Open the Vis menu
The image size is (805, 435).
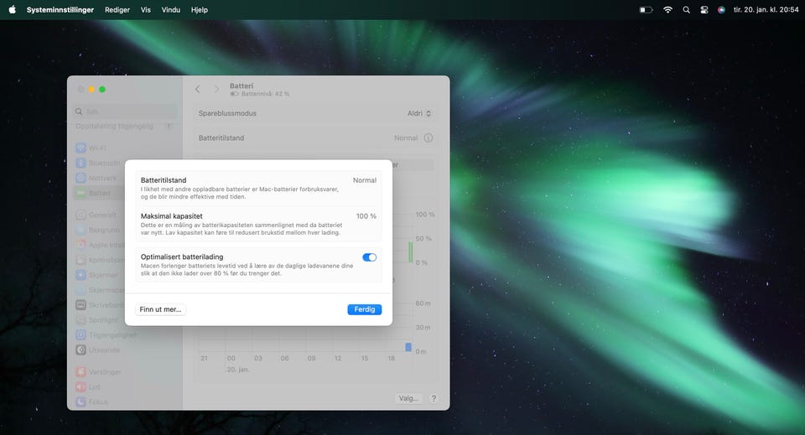(x=146, y=10)
